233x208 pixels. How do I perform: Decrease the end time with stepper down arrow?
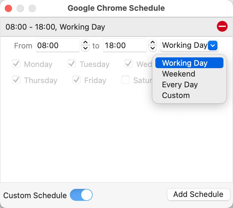[x=152, y=48]
